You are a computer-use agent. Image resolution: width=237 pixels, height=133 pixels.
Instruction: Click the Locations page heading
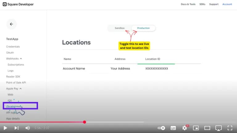[x=76, y=42]
